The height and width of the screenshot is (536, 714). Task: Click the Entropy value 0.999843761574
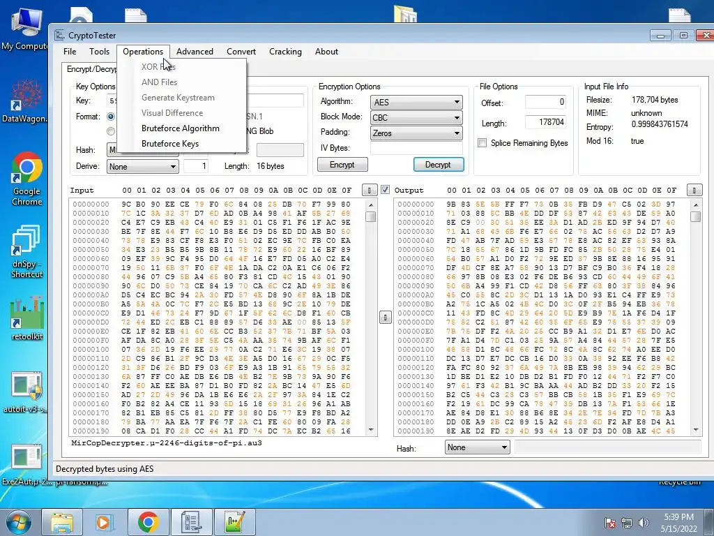click(660, 124)
